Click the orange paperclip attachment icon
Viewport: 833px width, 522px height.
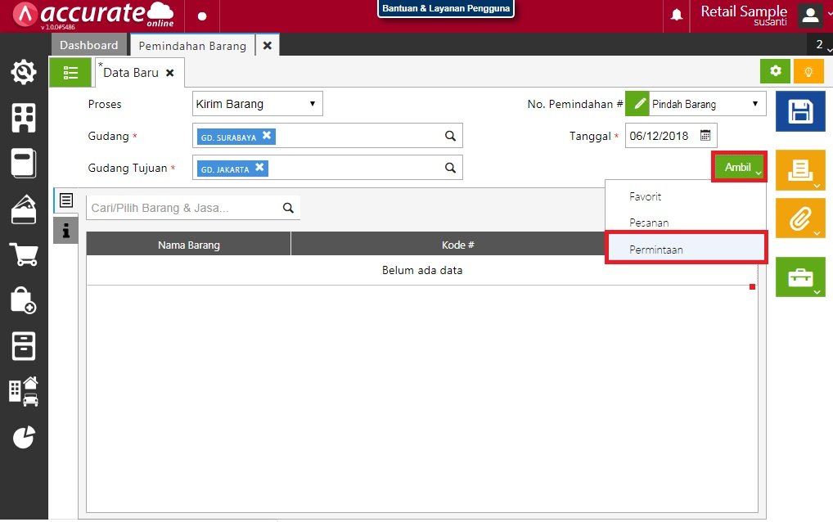tap(799, 218)
